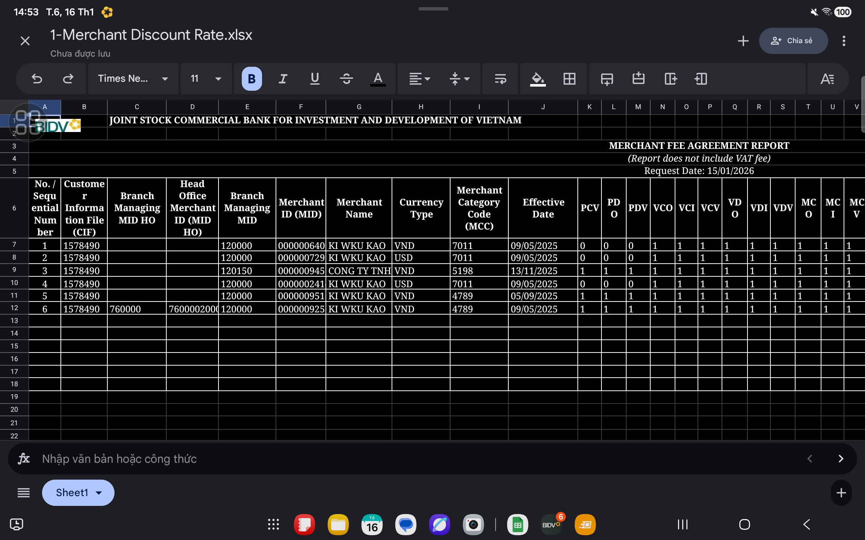
Task: Open the text formatting panel icon
Action: pos(827,79)
